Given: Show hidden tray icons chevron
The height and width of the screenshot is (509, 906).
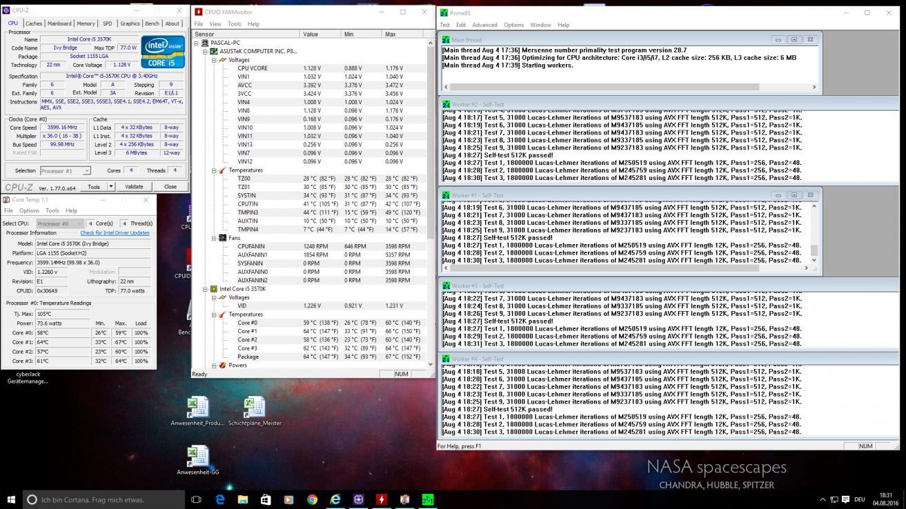Looking at the screenshot, I should (x=823, y=499).
